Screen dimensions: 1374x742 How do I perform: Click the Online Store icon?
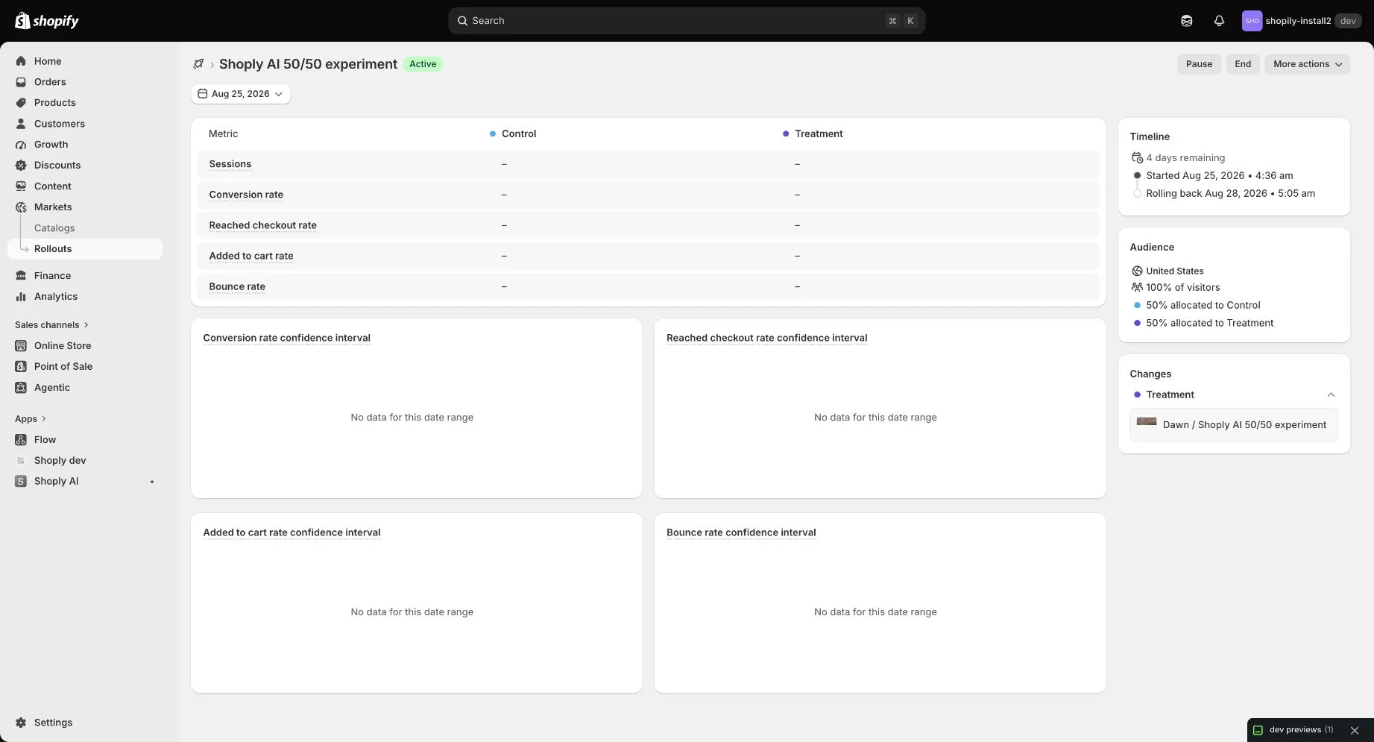[x=21, y=346]
